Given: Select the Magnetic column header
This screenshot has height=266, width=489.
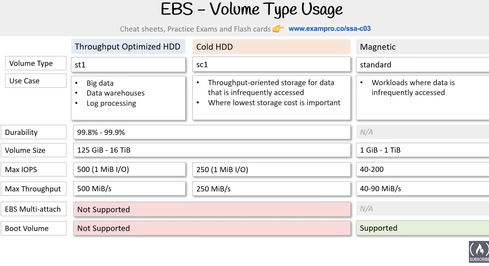Looking at the screenshot, I should coord(422,47).
